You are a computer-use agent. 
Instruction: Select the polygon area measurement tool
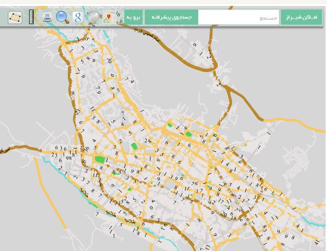click(x=15, y=17)
